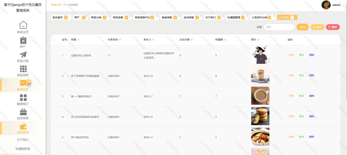Focus the 标题 search input field
The width and height of the screenshot is (347, 155).
[279, 27]
